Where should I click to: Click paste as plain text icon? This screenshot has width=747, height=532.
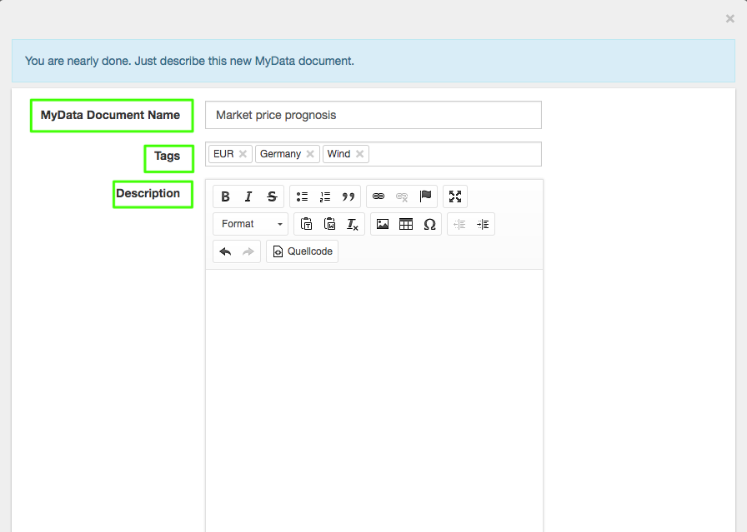306,224
